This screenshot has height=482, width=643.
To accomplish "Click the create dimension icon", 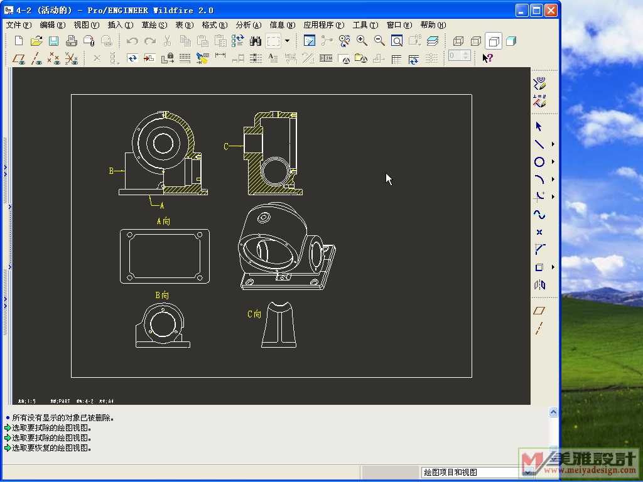I will [x=220, y=56].
